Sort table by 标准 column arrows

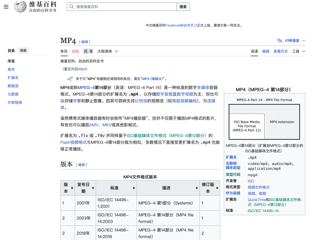pos(134,188)
